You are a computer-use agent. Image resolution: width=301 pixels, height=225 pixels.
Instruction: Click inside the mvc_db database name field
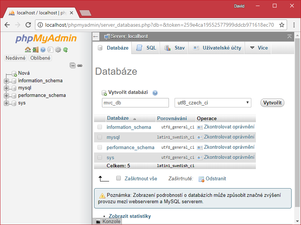135,103
